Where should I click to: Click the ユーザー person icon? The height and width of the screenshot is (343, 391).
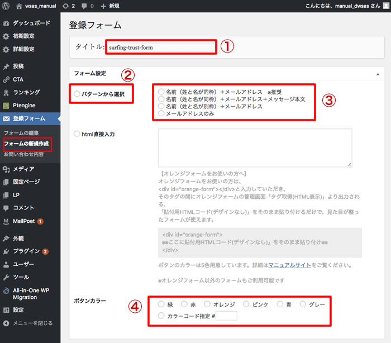pyautogui.click(x=6, y=264)
